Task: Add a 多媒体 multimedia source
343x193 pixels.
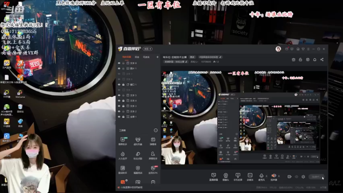Action: pos(250,177)
